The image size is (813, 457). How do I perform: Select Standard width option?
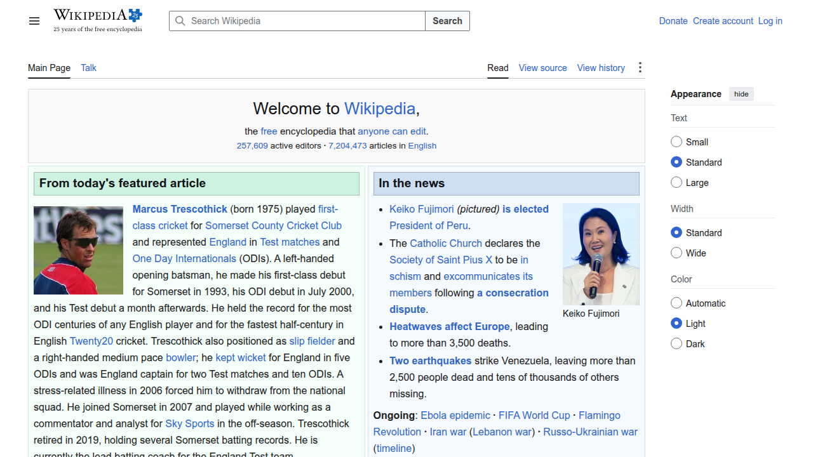tap(676, 233)
